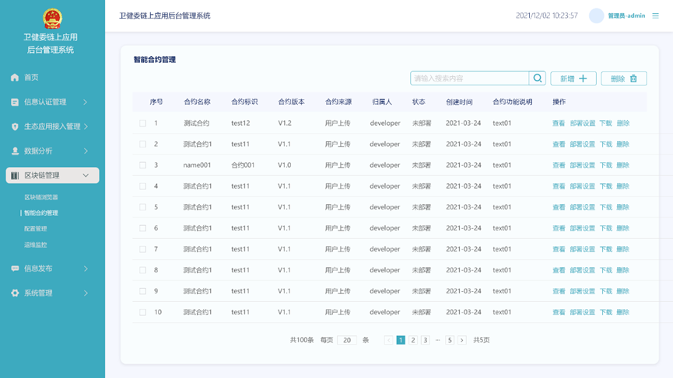
Task: Check the box for row 5
Action: pos(142,207)
